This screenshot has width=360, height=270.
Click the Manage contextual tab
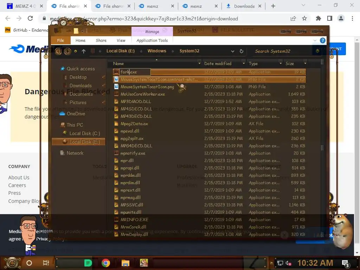[x=152, y=31]
